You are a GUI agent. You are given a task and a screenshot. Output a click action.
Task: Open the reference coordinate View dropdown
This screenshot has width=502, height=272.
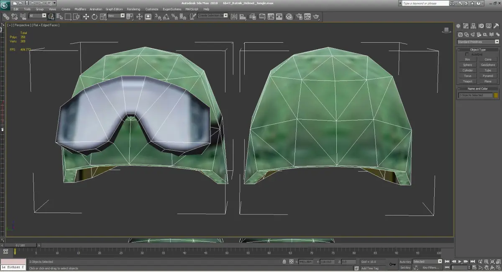click(116, 16)
